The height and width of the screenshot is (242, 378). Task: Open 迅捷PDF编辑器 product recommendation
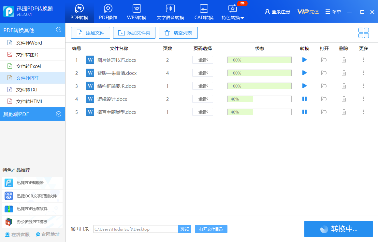pos(32,183)
